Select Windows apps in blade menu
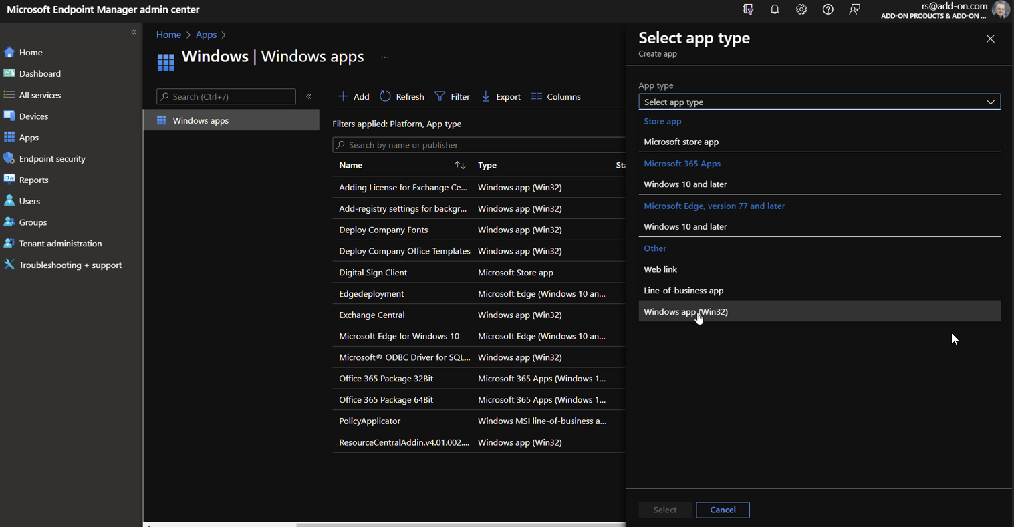Image resolution: width=1014 pixels, height=527 pixels. click(231, 120)
